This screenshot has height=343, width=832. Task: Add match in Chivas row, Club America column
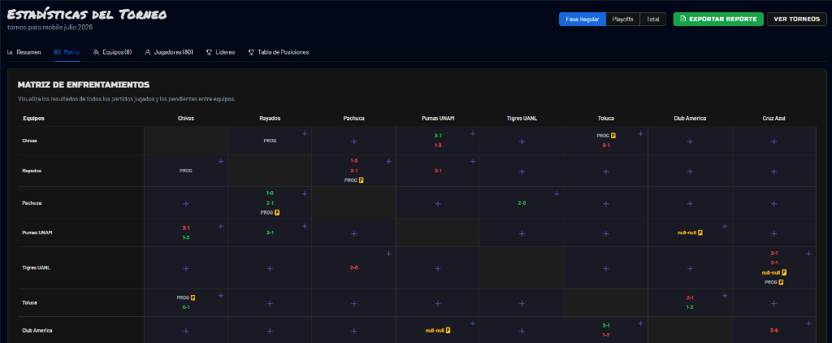coord(690,141)
